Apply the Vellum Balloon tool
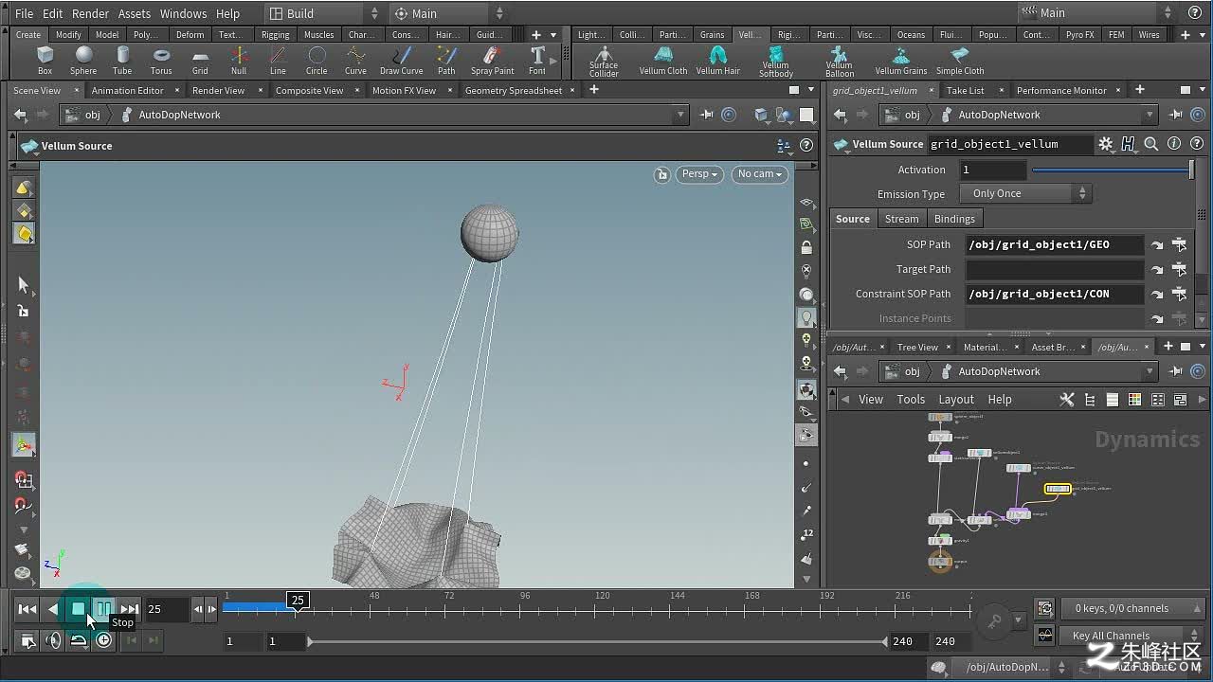 [x=840, y=62]
